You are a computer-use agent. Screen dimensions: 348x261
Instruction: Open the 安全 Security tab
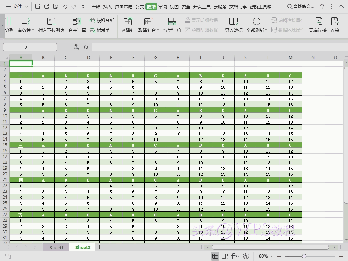click(186, 7)
